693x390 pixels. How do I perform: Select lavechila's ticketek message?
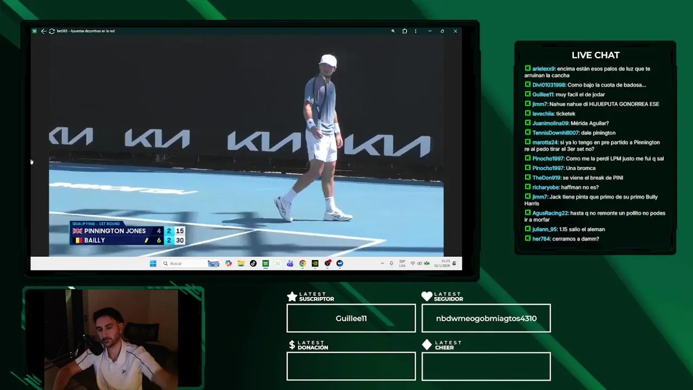coord(550,114)
